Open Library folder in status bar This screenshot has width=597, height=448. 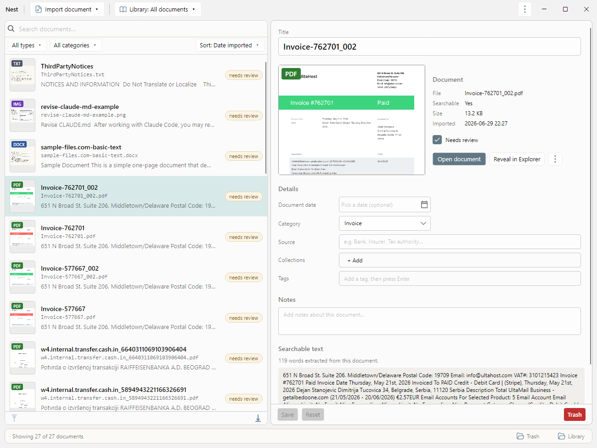point(571,436)
